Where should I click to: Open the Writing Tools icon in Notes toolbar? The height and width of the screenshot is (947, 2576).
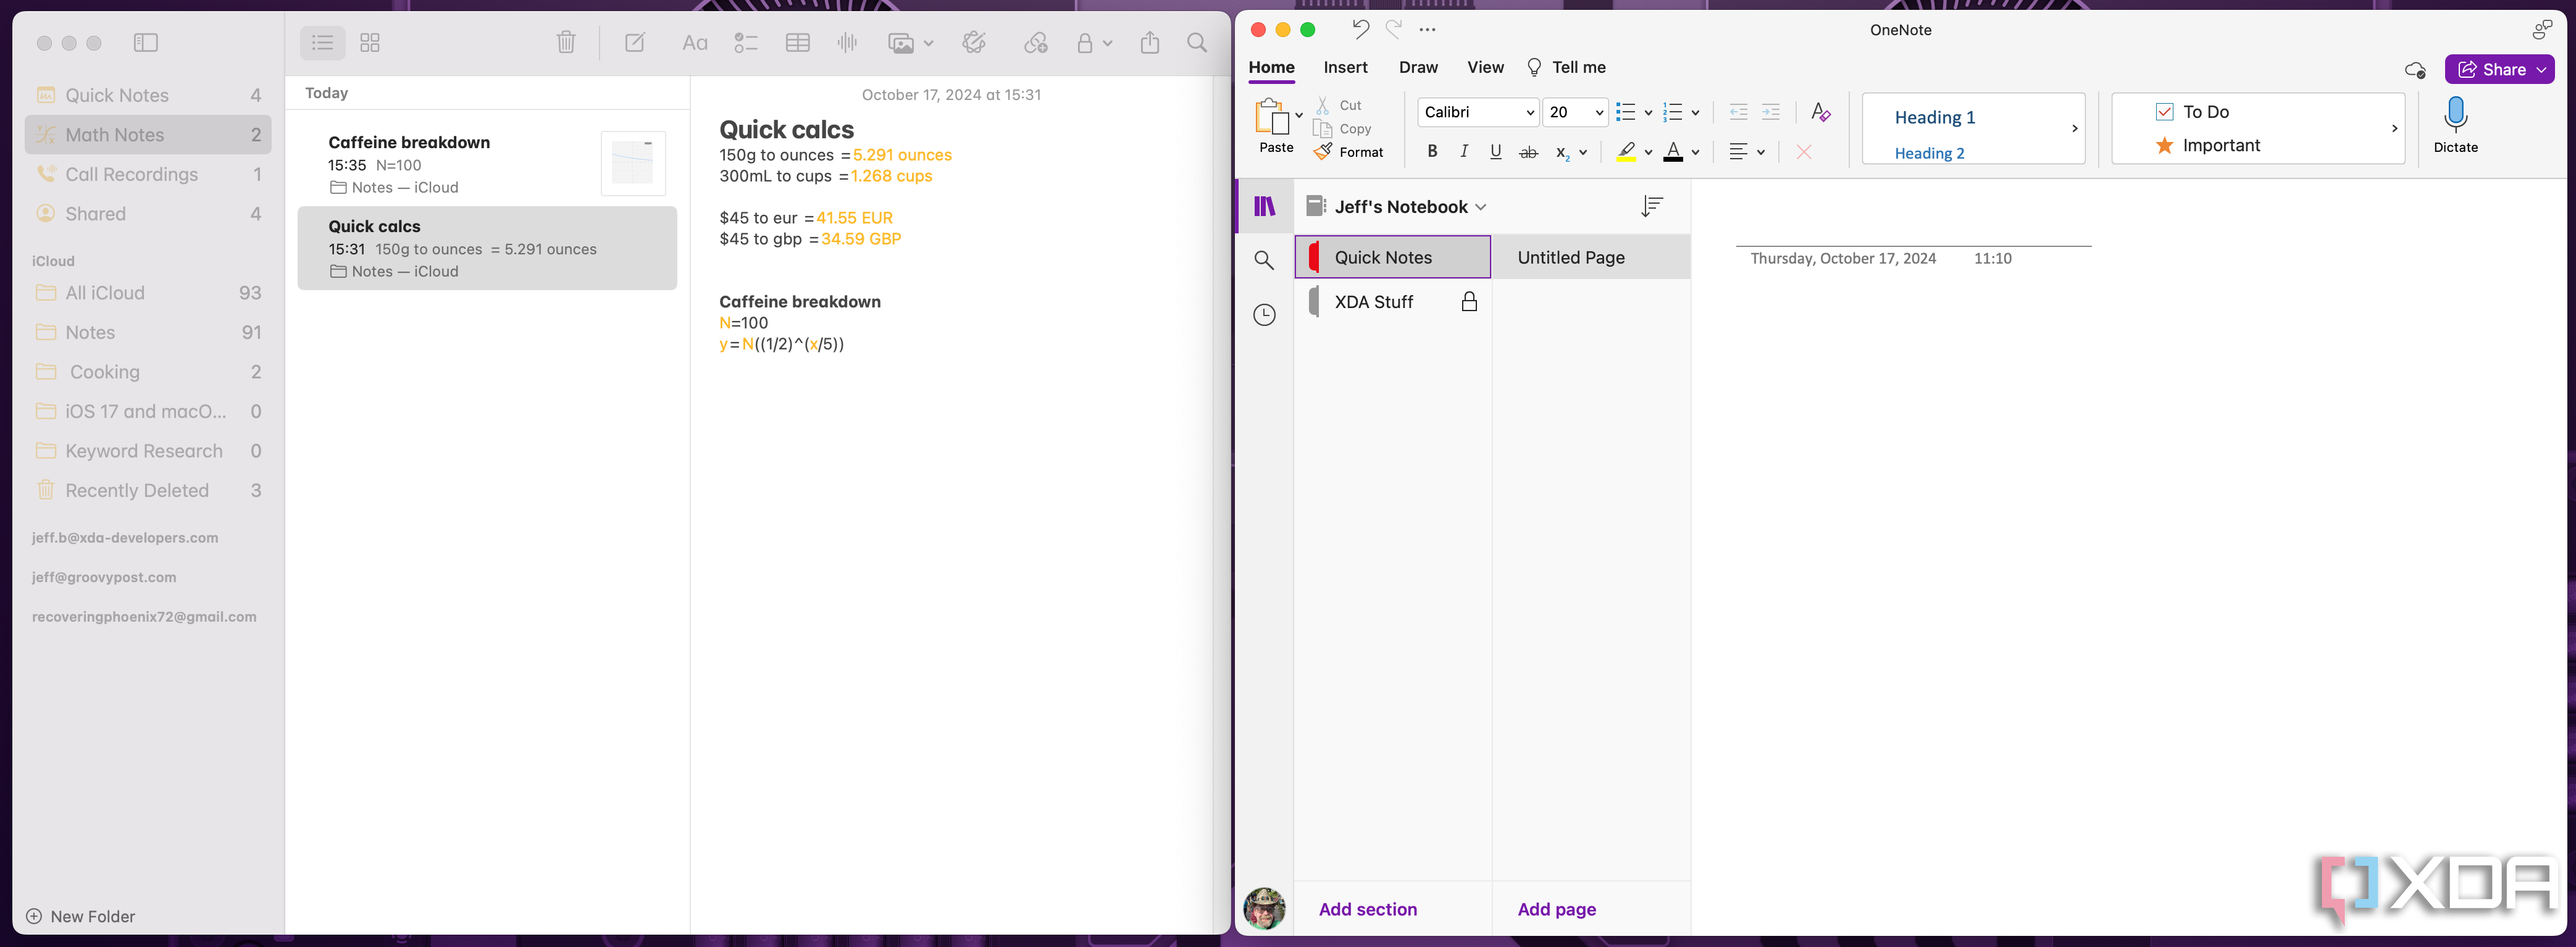click(x=974, y=42)
